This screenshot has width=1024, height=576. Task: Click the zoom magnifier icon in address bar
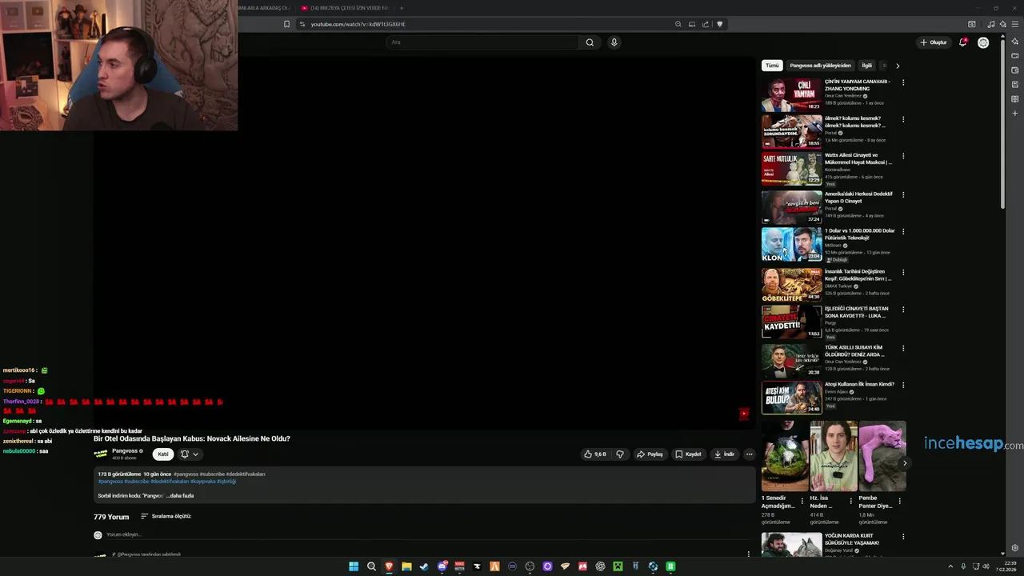pyautogui.click(x=678, y=24)
